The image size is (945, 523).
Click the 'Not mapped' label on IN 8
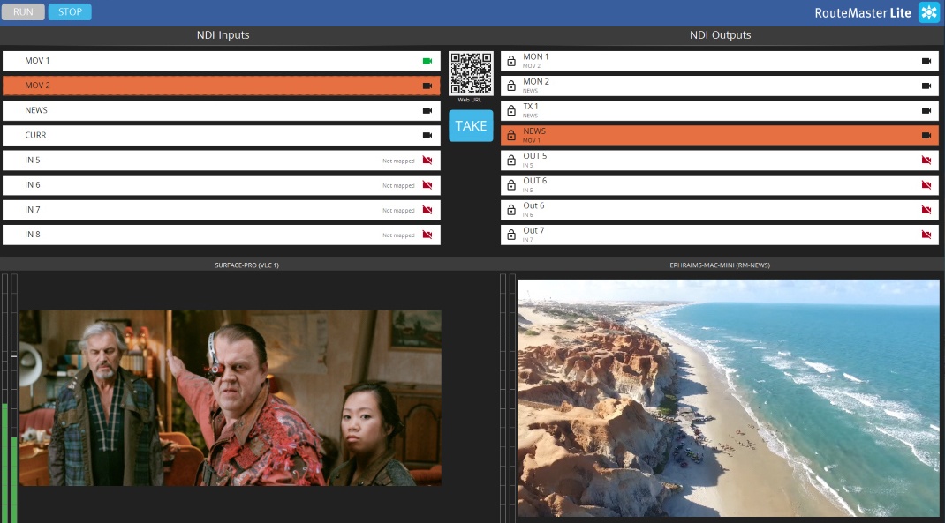(398, 235)
